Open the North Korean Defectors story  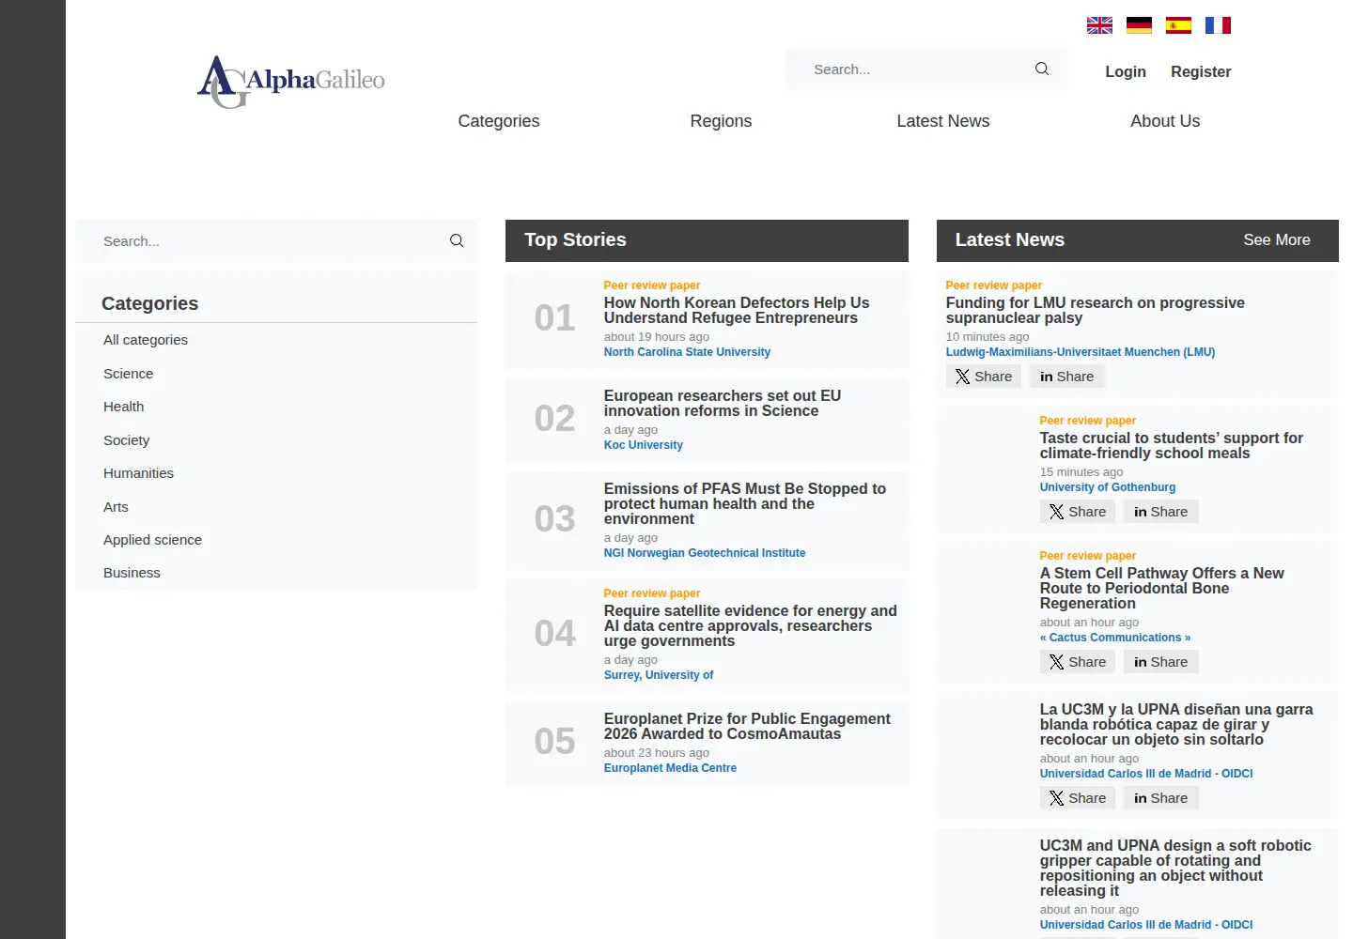pyautogui.click(x=737, y=311)
